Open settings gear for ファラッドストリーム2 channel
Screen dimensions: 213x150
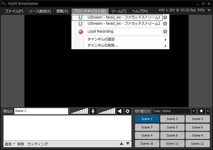[x=165, y=24]
